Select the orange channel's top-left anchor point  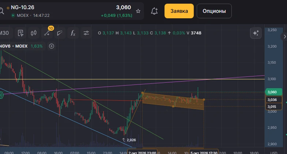point(142,93)
